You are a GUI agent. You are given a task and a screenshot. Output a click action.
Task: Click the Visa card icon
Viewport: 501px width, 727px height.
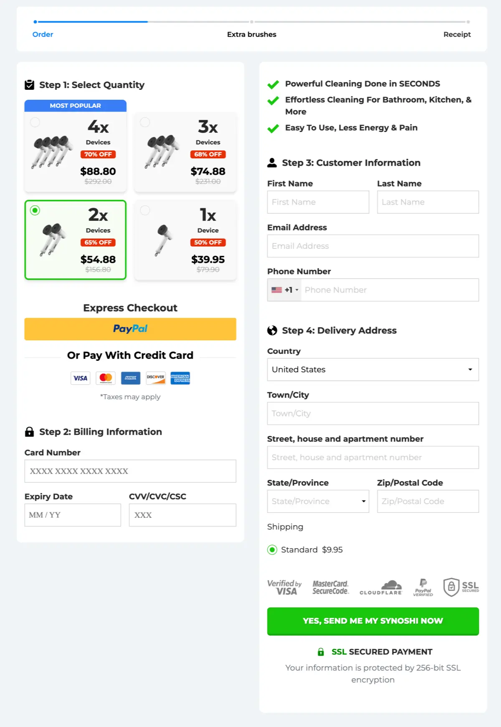[x=80, y=378]
